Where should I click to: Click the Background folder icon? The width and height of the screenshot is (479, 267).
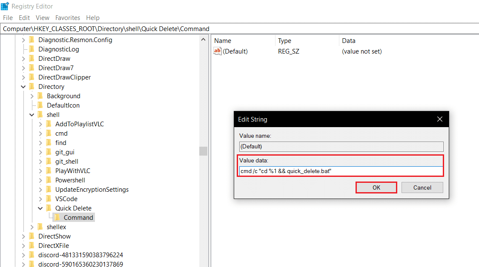(40, 96)
